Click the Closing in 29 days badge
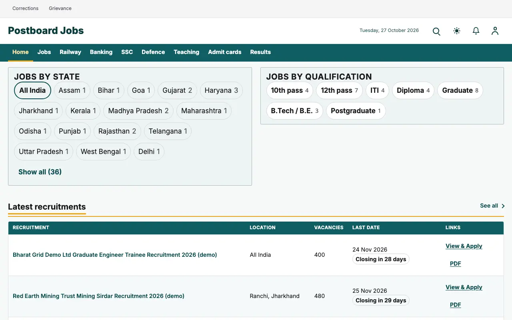Viewport: 512px width, 320px height. 381,300
